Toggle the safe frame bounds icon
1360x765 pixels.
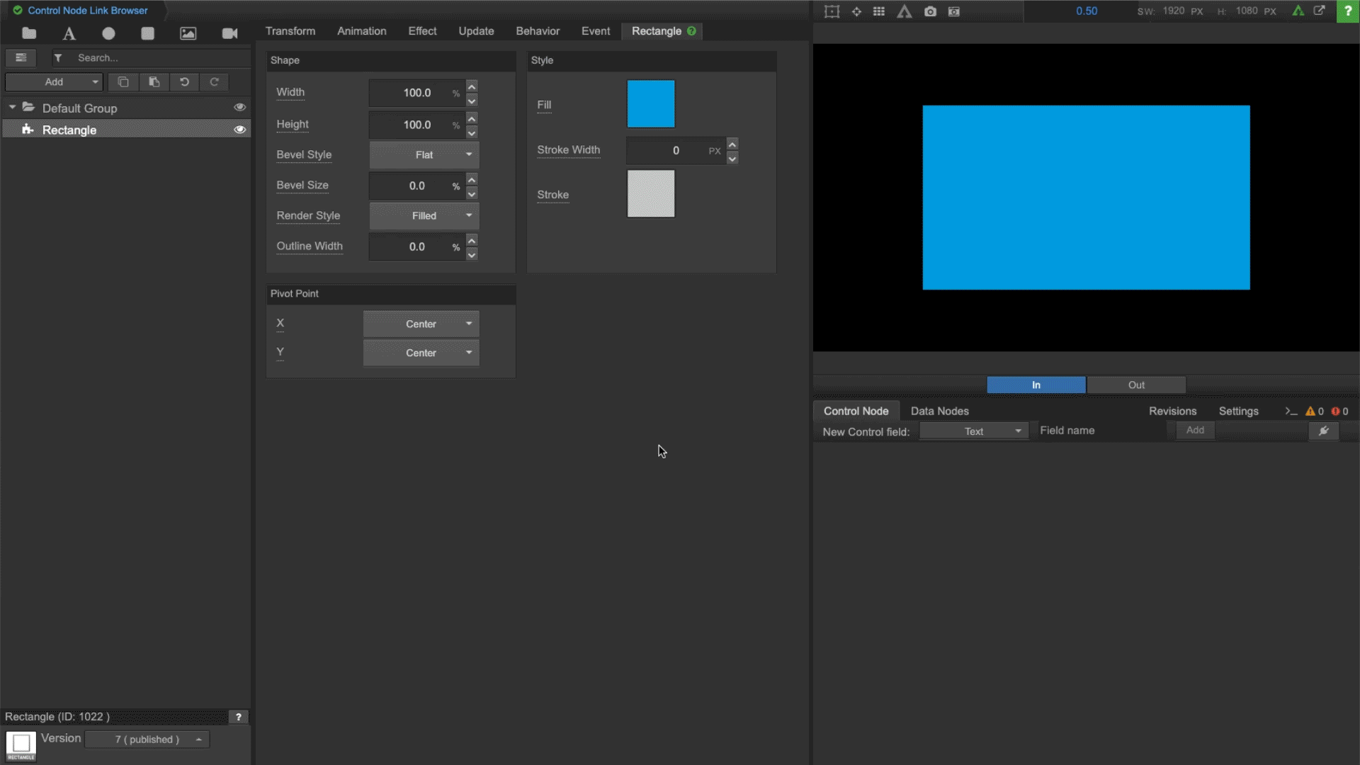point(832,11)
